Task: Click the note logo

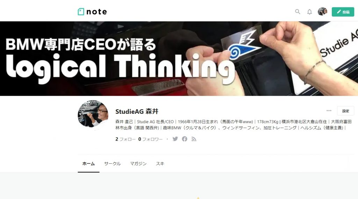Action: (92, 12)
